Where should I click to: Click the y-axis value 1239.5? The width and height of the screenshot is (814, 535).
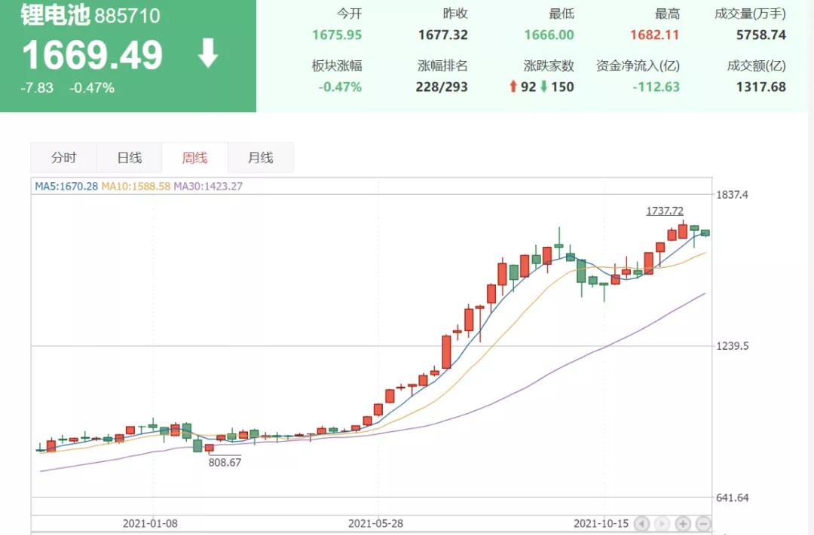732,346
